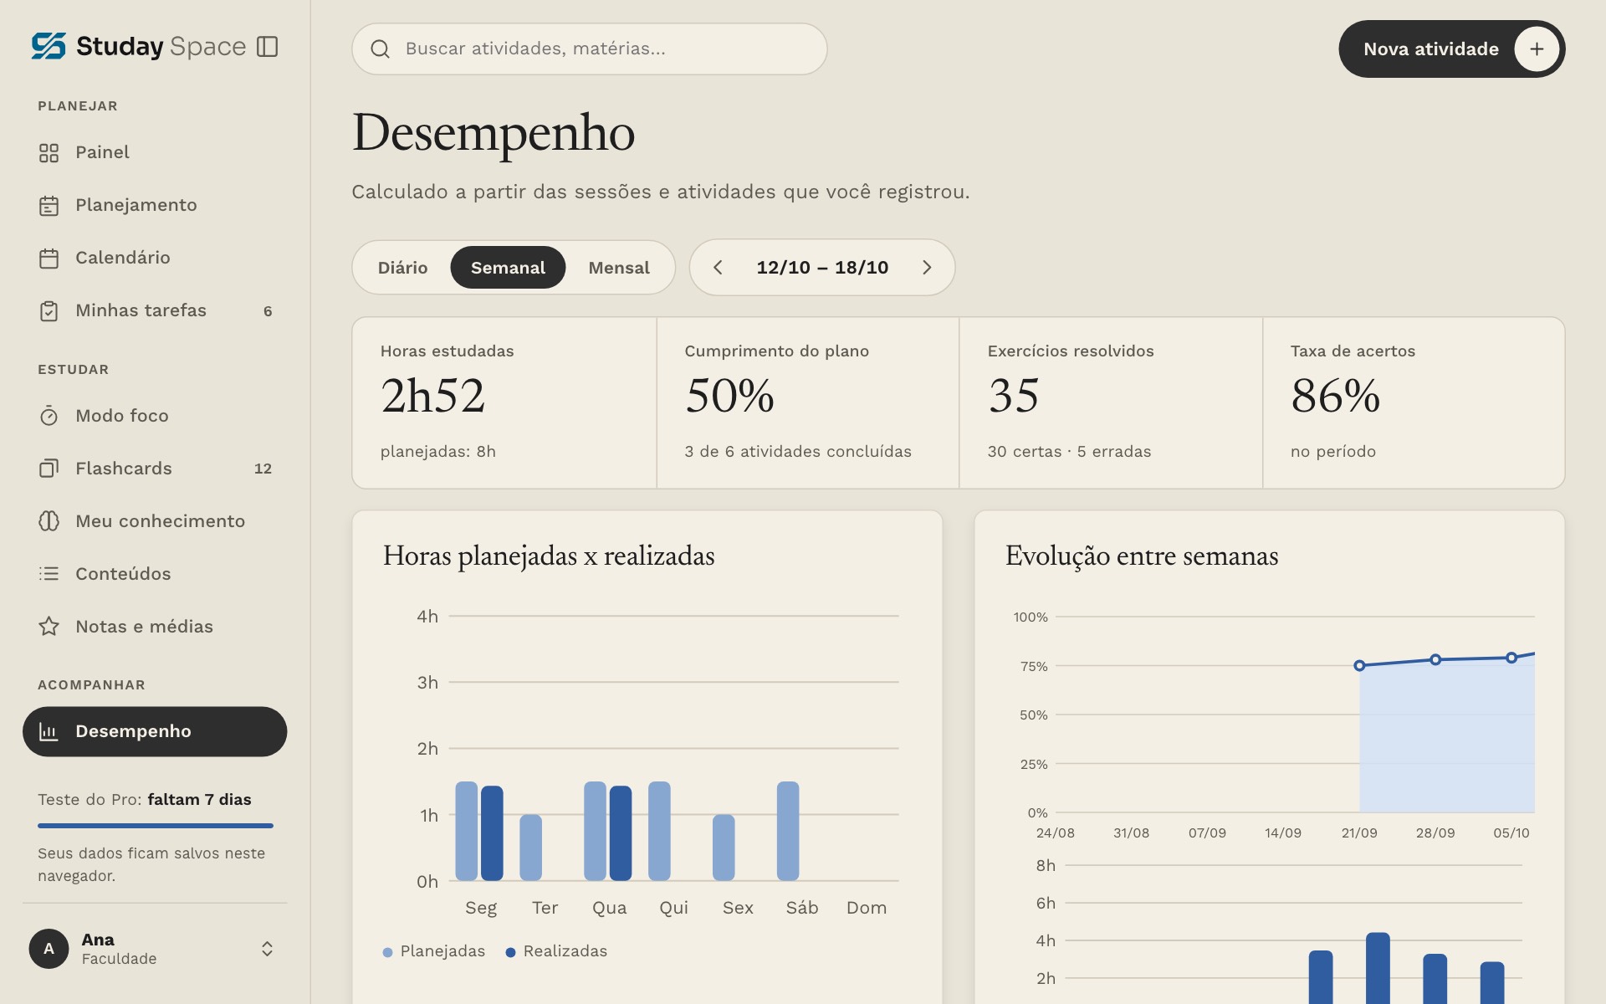The height and width of the screenshot is (1004, 1606).
Task: Click the plus icon on Nova atividade
Action: (1537, 49)
